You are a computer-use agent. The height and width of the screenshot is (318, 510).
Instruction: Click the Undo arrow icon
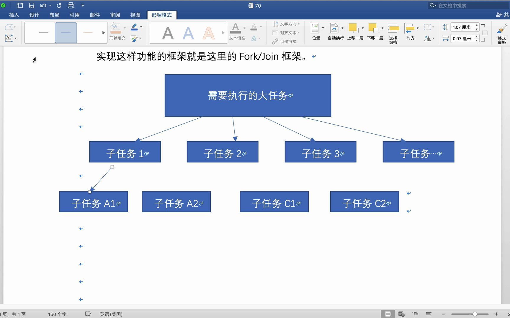[x=43, y=5]
